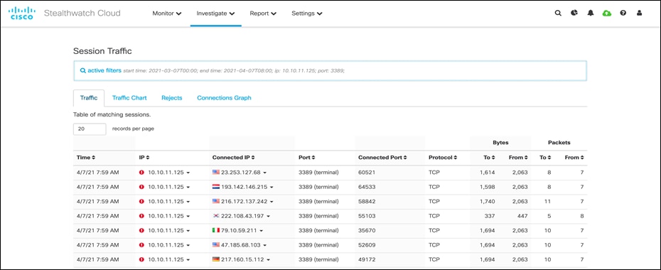Switch to the Traffic Chart tab
This screenshot has width=661, height=270.
(x=129, y=98)
